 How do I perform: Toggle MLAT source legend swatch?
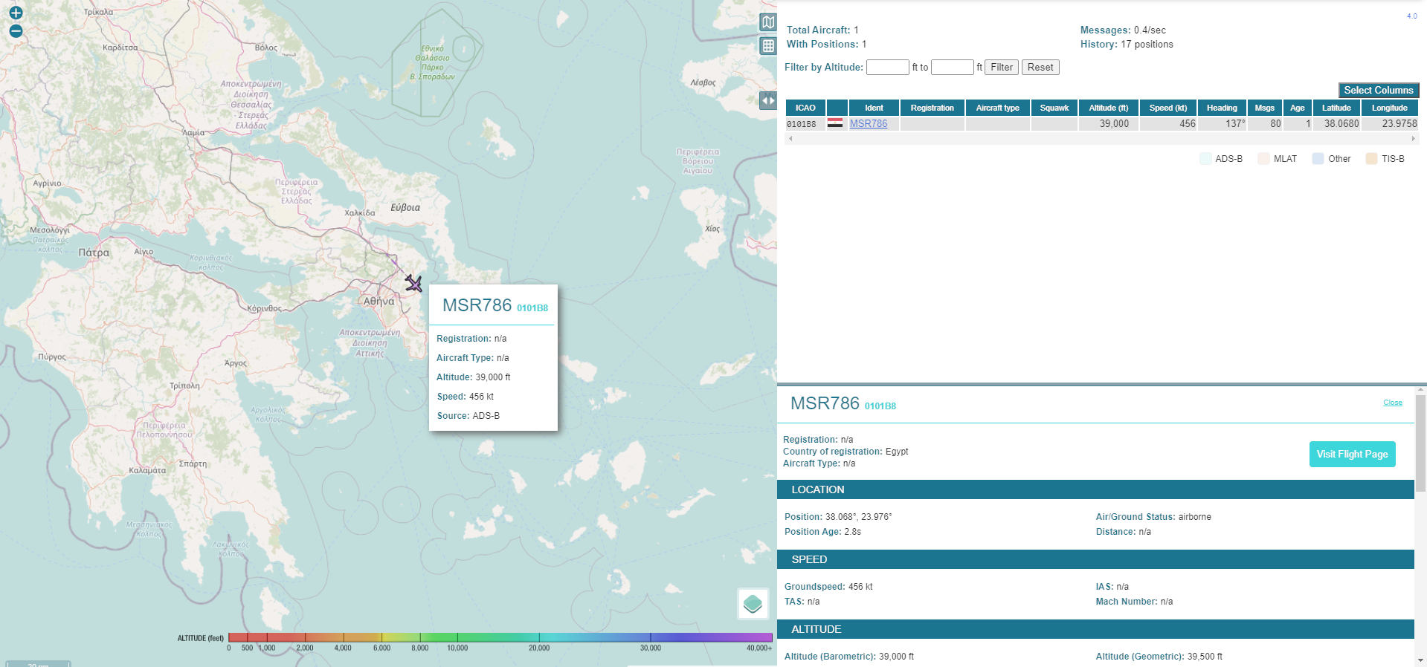tap(1263, 159)
